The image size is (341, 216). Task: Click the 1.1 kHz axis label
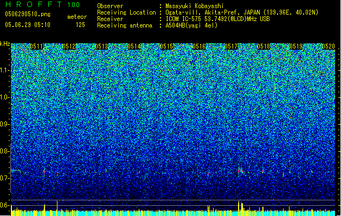[5, 70]
